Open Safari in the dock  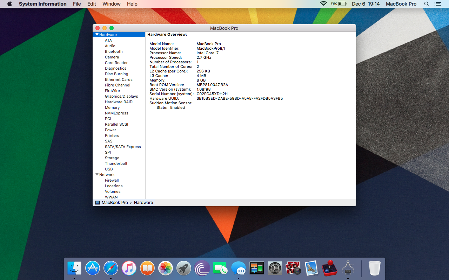tap(111, 268)
